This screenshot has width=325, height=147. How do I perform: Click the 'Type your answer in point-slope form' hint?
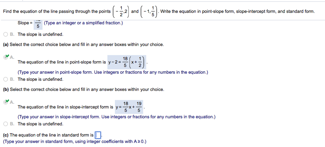pos(113,72)
